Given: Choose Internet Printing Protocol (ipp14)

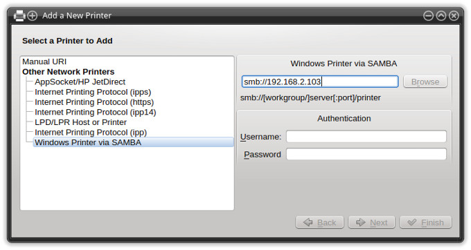Looking at the screenshot, I should pos(96,113).
